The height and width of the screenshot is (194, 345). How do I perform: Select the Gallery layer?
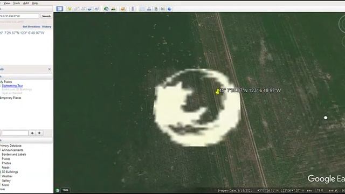click(x=6, y=181)
